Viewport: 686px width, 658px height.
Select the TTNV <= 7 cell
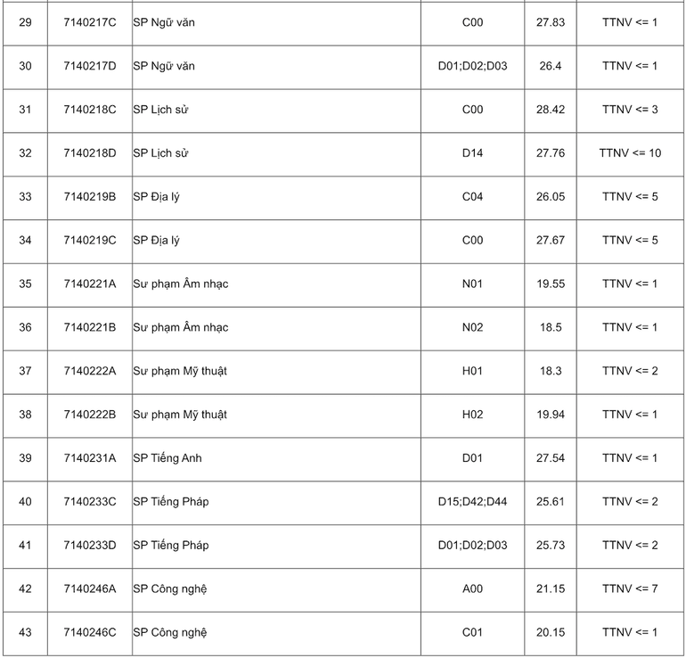click(630, 588)
